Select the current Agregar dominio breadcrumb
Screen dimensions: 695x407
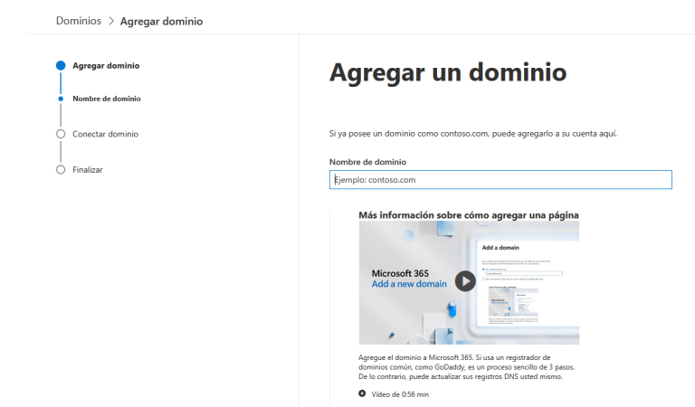point(161,21)
